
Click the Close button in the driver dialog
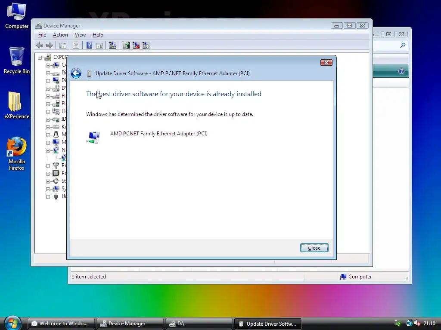(314, 248)
